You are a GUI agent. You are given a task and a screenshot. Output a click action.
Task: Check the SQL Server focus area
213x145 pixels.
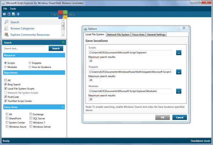tap(31, 118)
